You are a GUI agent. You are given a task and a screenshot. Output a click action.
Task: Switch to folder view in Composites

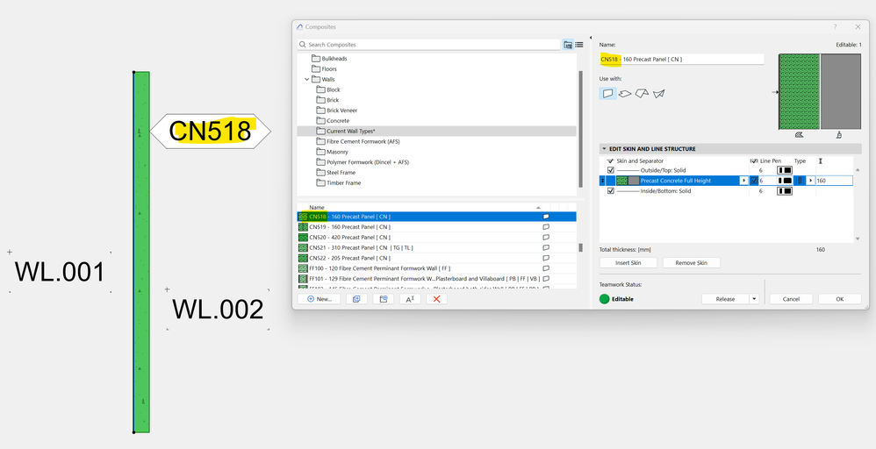pos(568,45)
